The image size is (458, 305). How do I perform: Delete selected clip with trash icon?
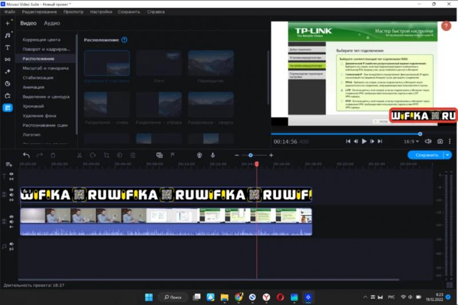pos(53,155)
